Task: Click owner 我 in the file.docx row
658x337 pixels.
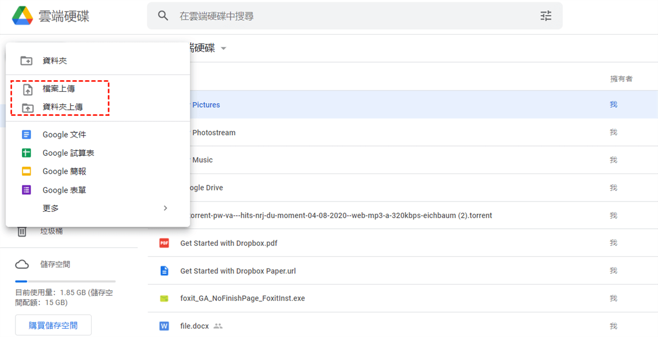Action: coord(614,326)
